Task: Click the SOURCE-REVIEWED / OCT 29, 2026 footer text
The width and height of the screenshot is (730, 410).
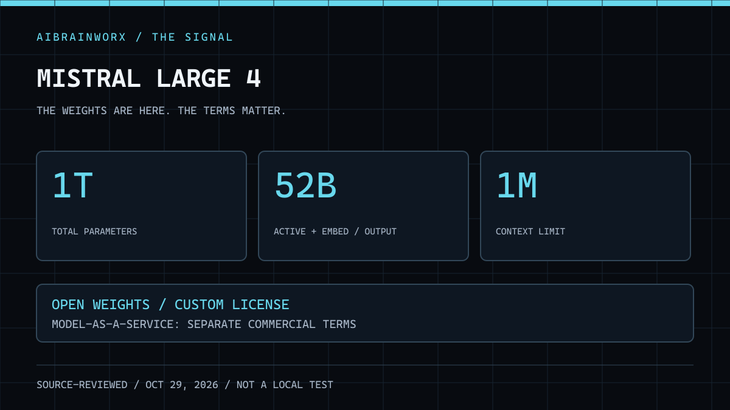Action: point(185,384)
